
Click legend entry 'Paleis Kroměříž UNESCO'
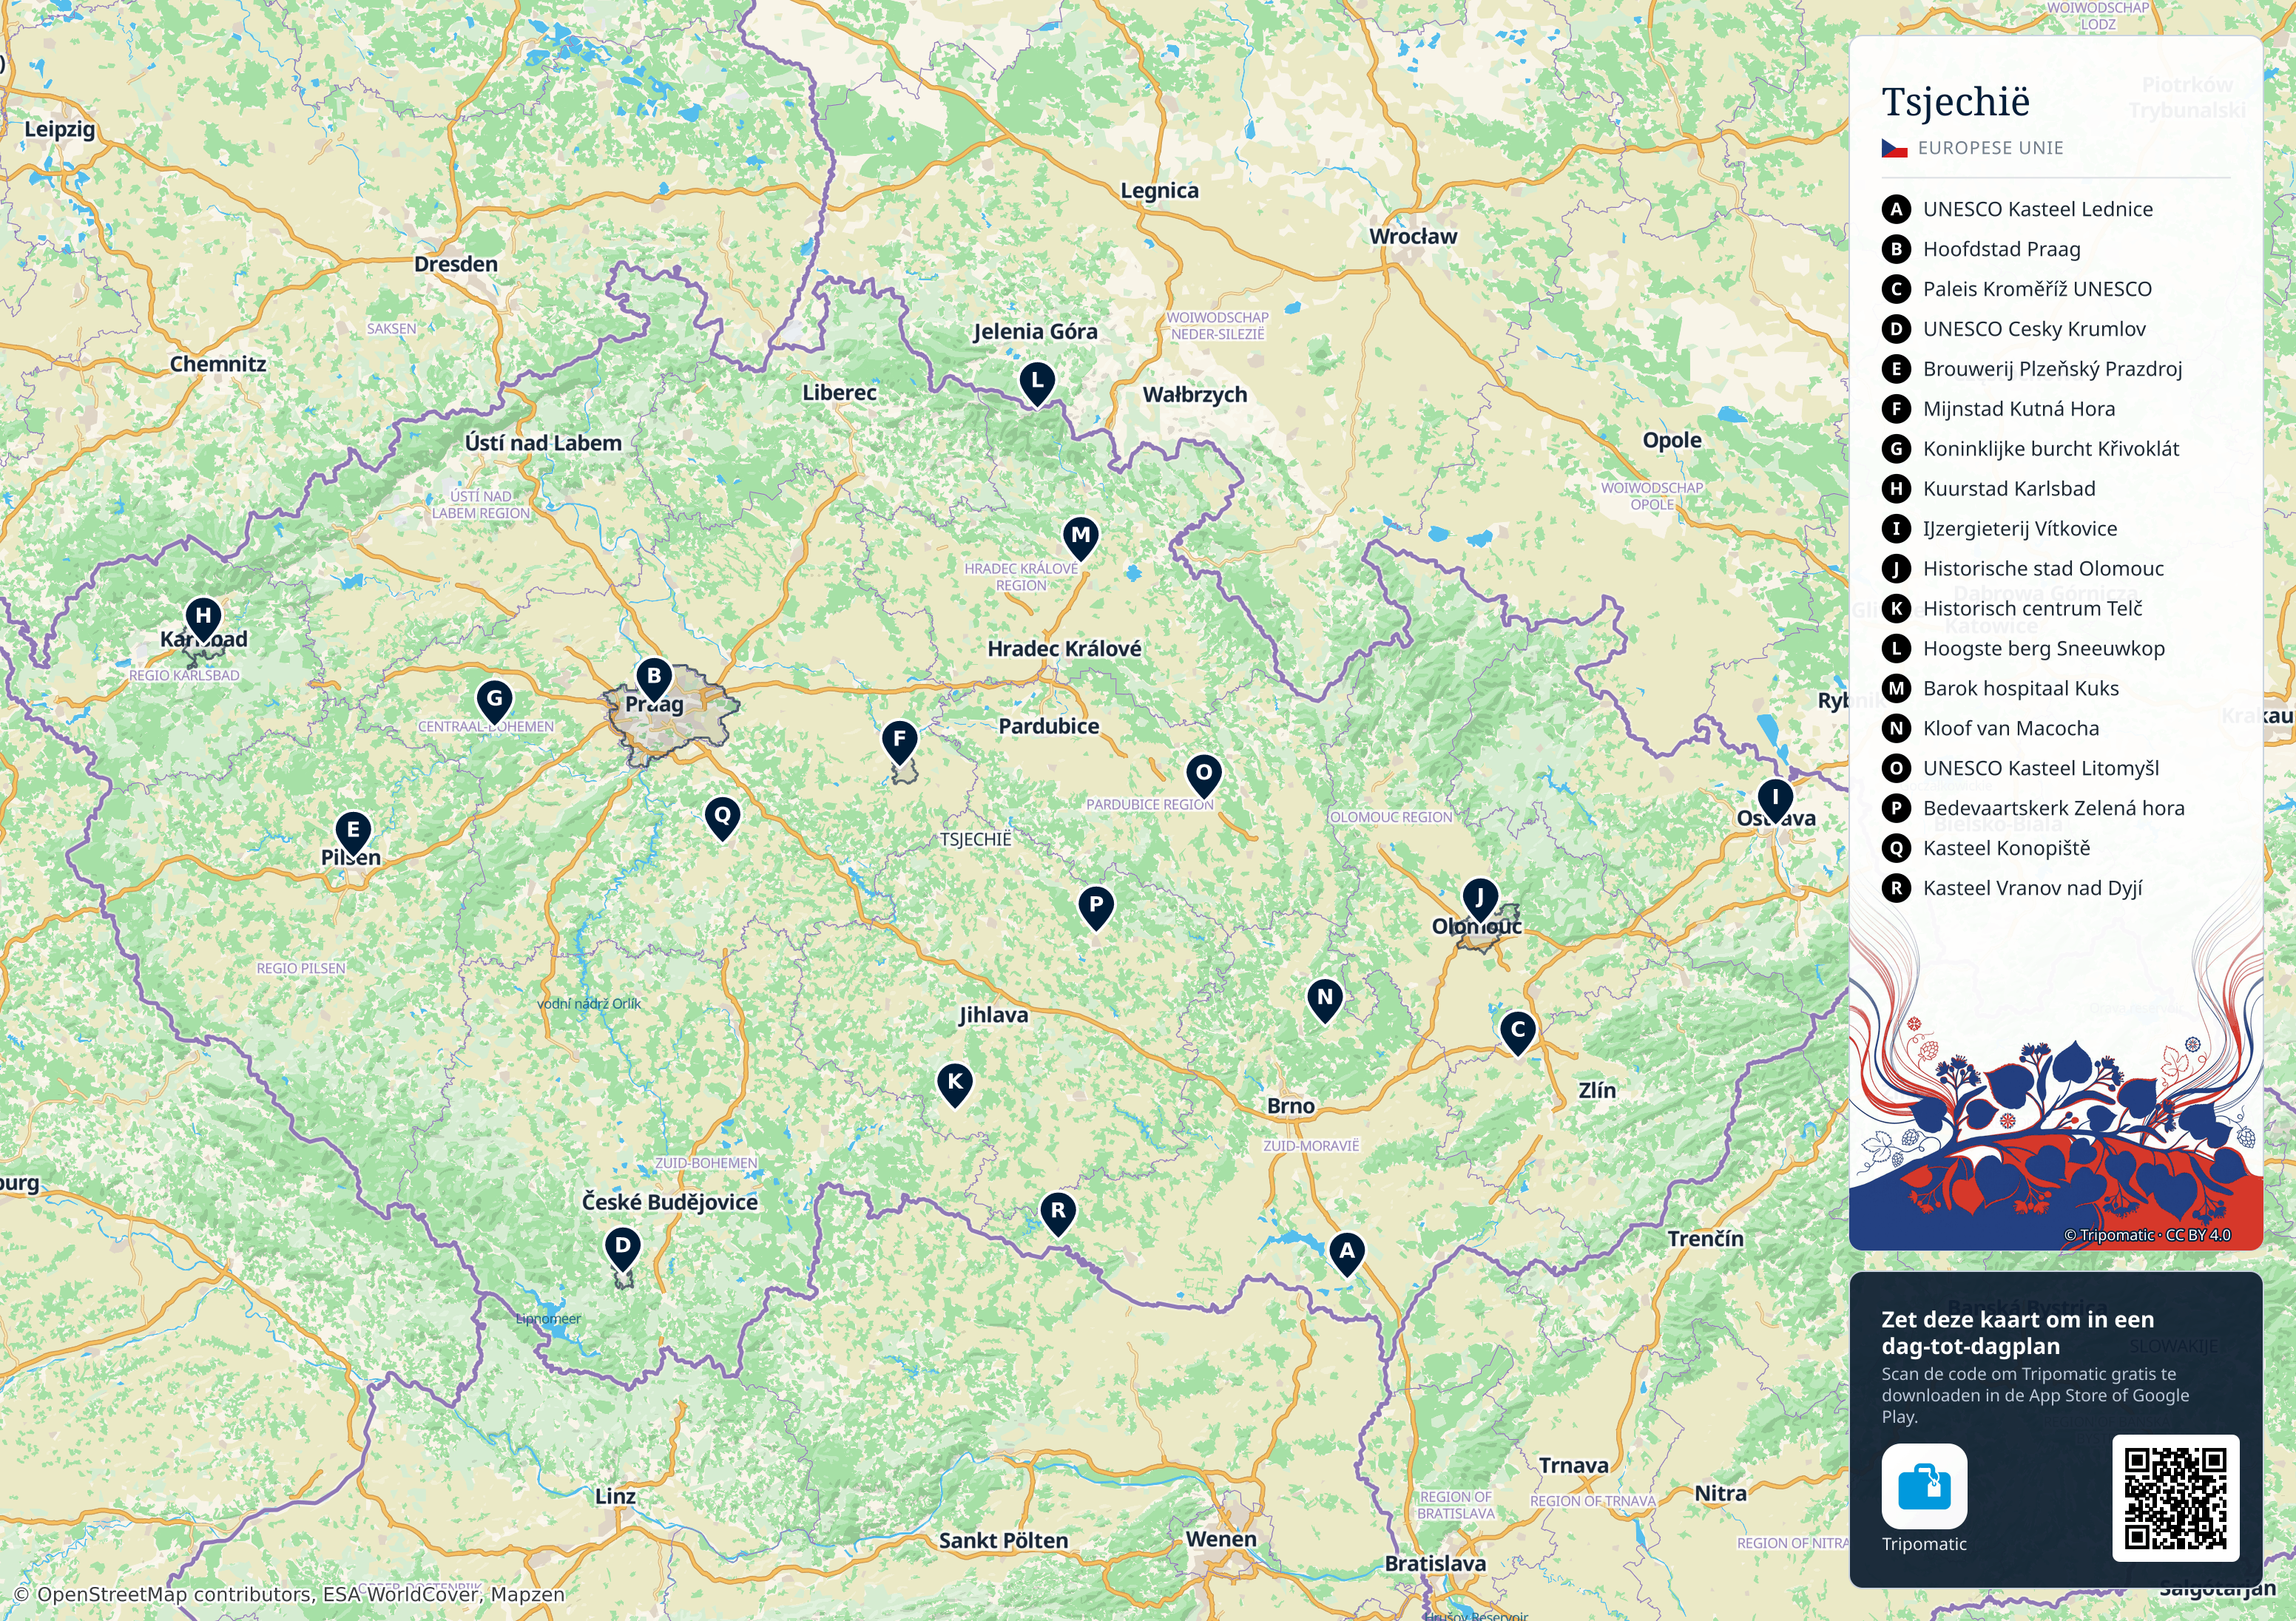pos(2017,289)
